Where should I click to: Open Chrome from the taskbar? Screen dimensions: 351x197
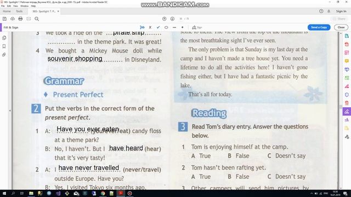(103, 193)
